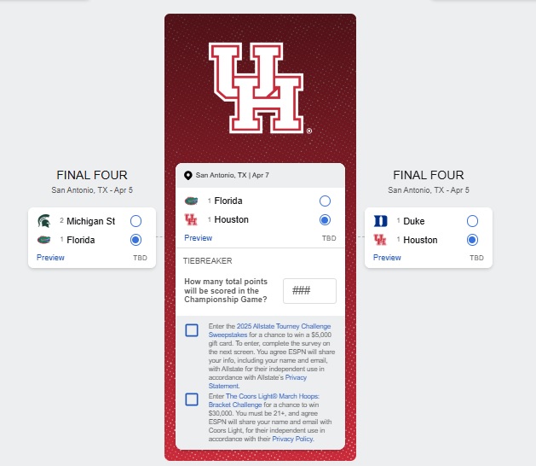Select Houston as championship winner
This screenshot has height=466, width=536.
[x=325, y=220]
